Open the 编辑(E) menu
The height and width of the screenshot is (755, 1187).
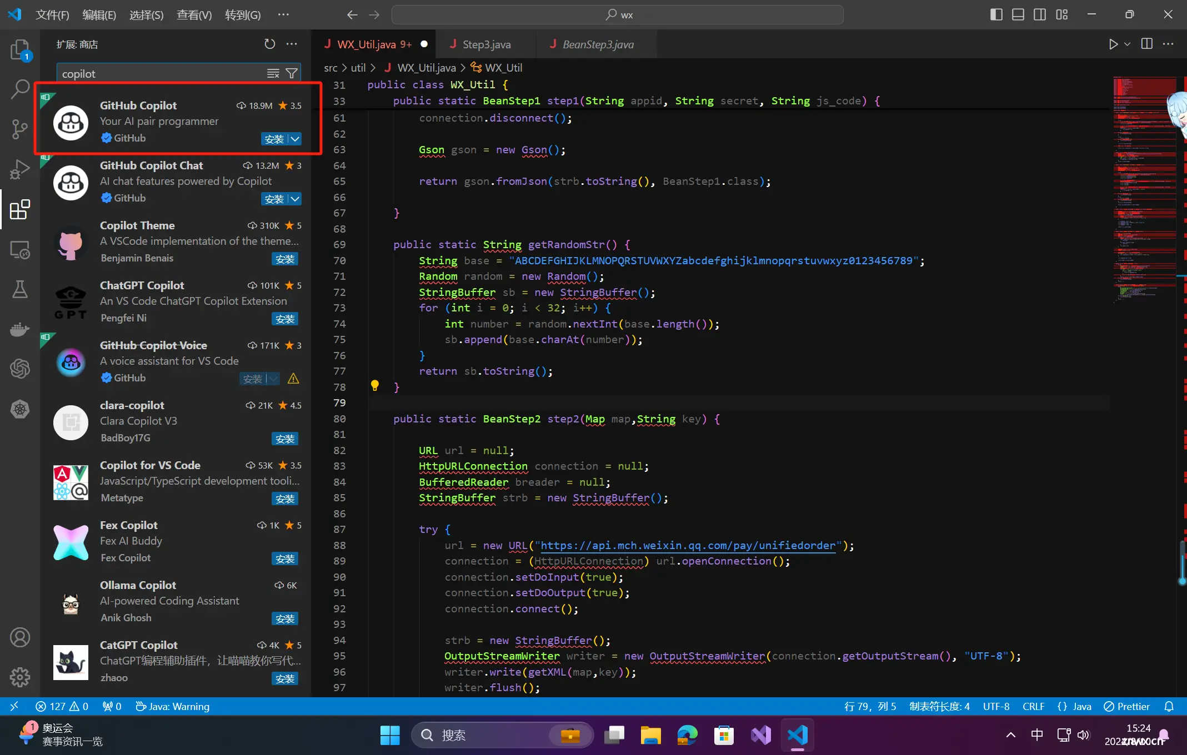[99, 14]
